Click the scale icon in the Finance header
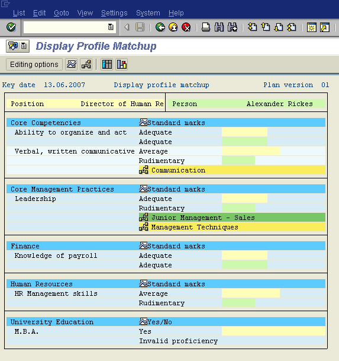The height and width of the screenshot is (361, 339). (143, 246)
